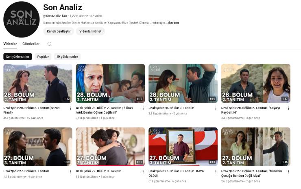Click 'Kanalı özelleştir' button
This screenshot has height=189, width=301.
click(59, 31)
